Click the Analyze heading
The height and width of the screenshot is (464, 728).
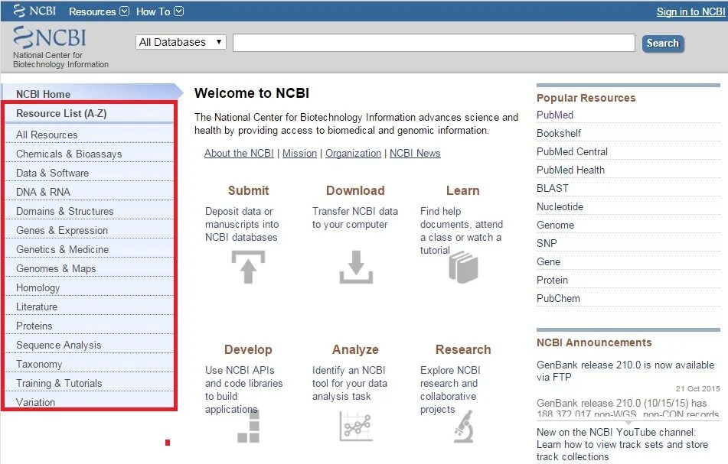(x=356, y=349)
